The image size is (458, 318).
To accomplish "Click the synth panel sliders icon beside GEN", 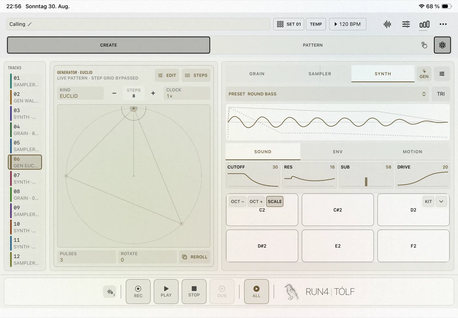I will [442, 74].
